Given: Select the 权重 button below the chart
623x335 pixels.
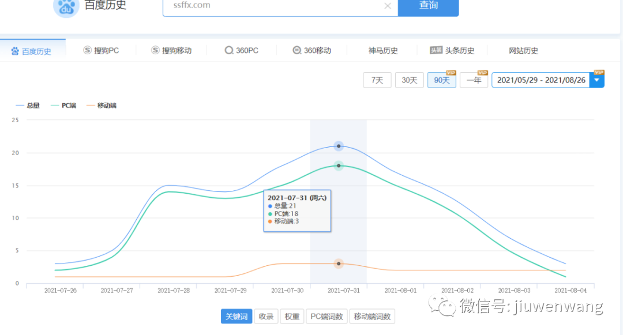Looking at the screenshot, I should [x=292, y=316].
